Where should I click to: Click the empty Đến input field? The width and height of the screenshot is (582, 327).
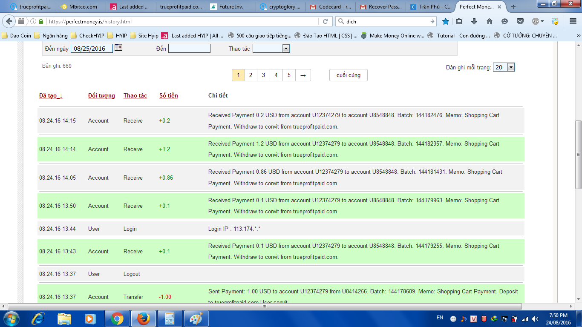pos(189,49)
